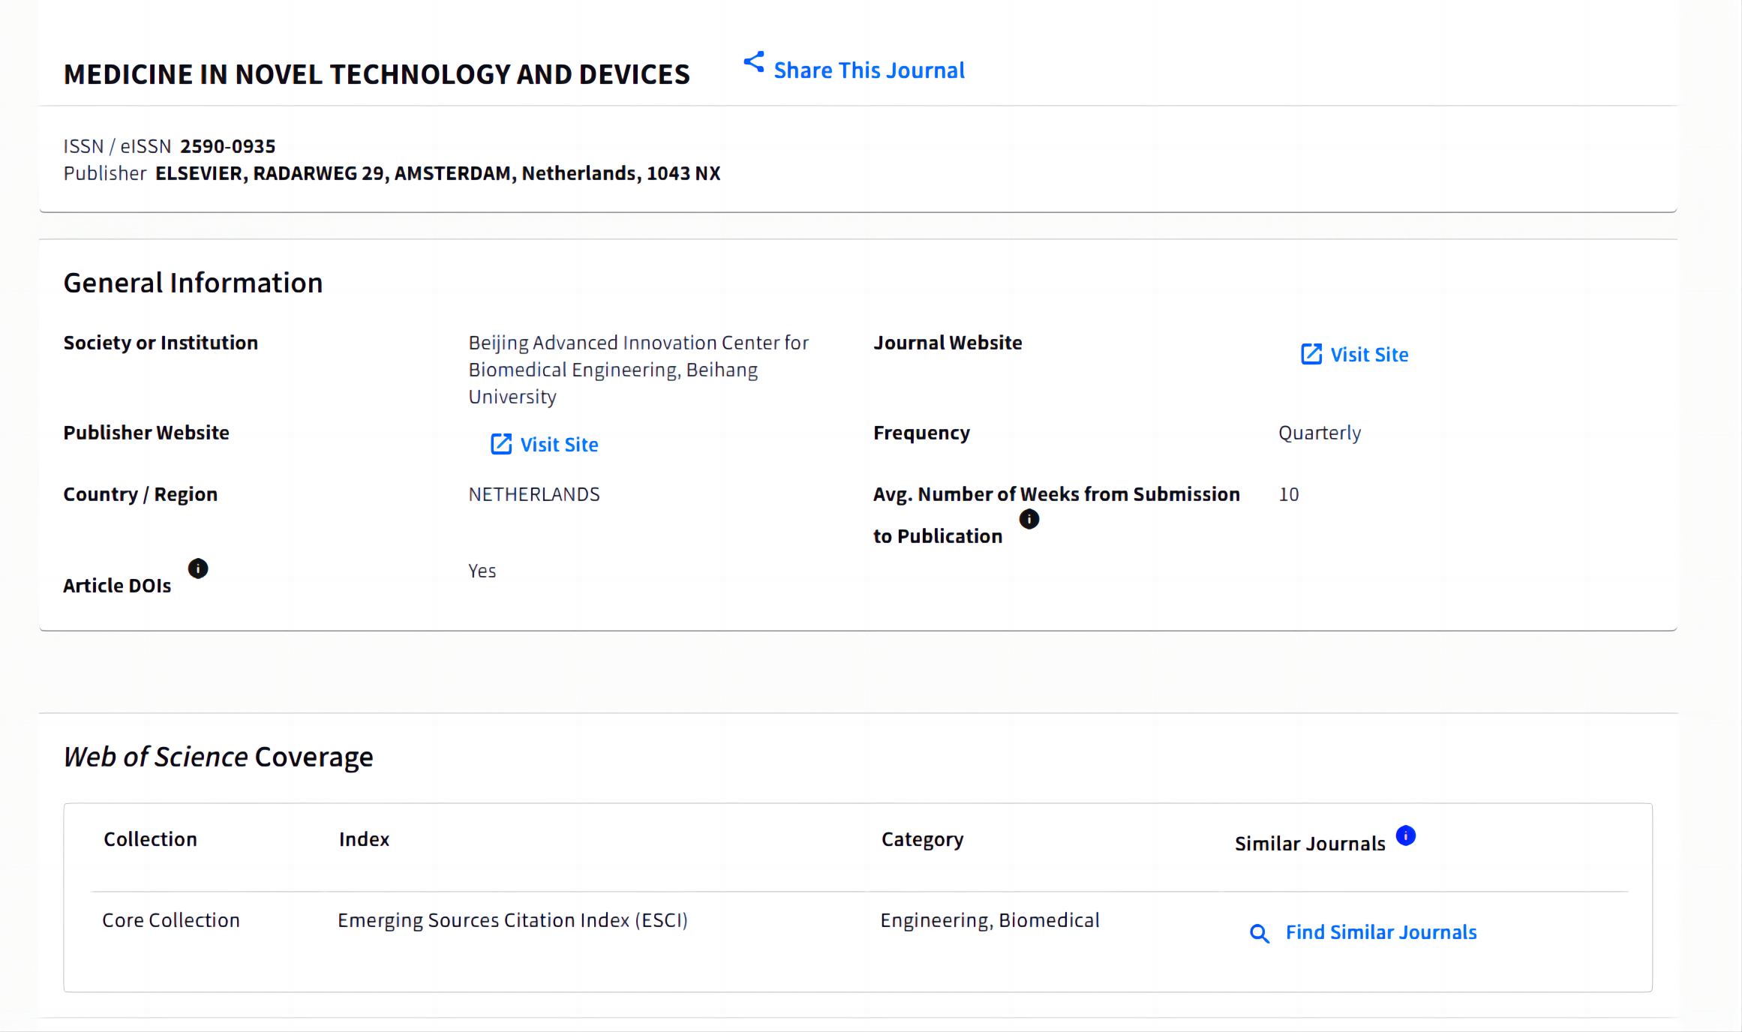Click the Quarterly frequency value

coord(1319,433)
